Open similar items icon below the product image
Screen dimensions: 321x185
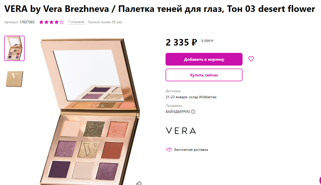point(139,183)
